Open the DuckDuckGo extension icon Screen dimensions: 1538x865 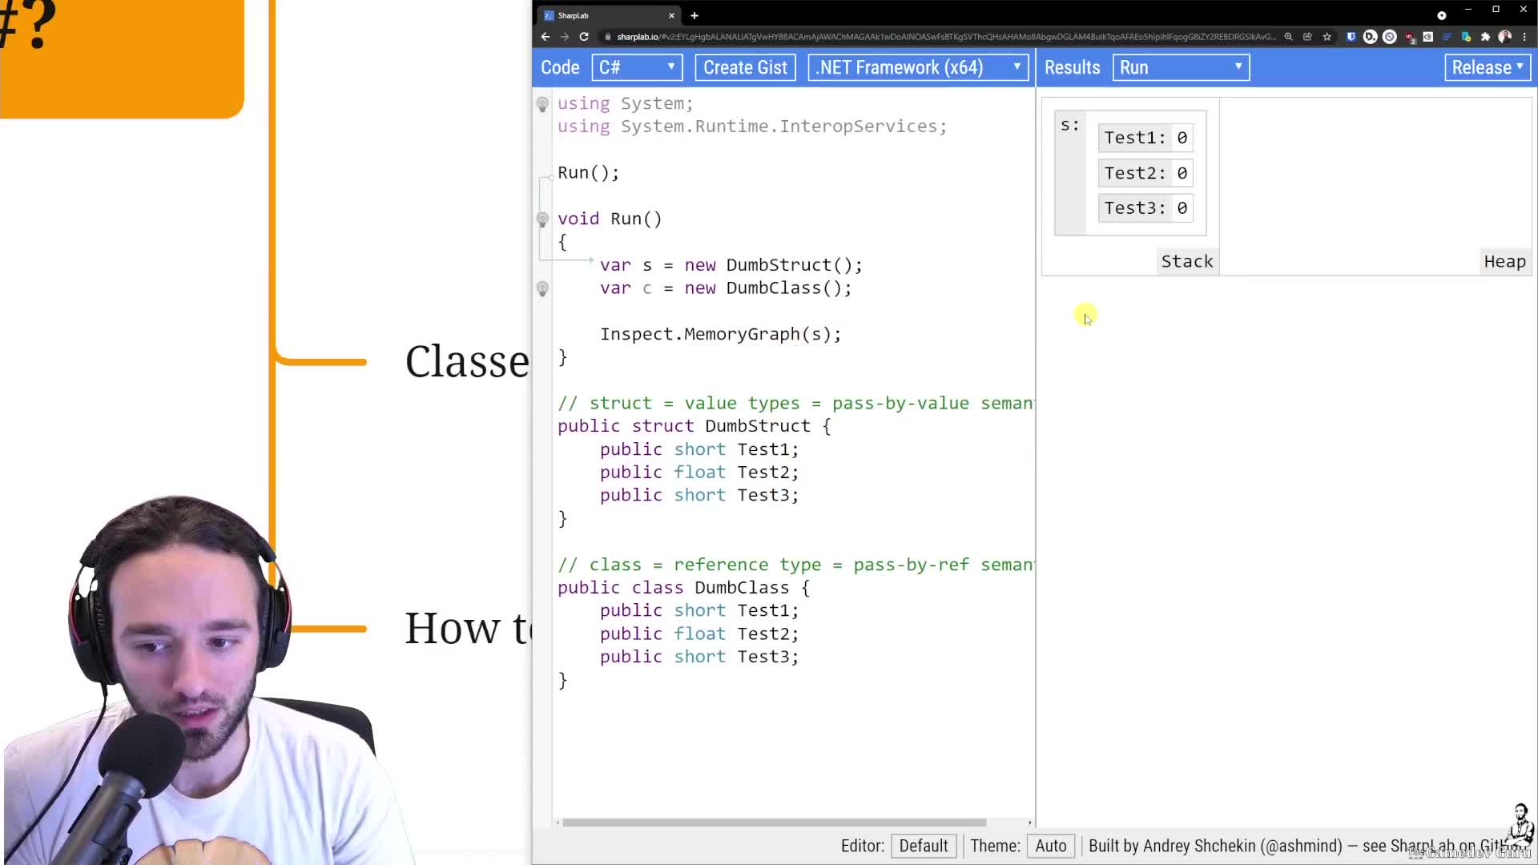click(x=1370, y=37)
